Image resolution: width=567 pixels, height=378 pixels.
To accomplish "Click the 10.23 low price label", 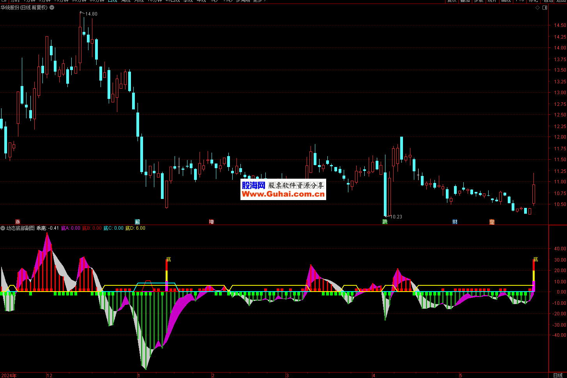I will pos(396,217).
